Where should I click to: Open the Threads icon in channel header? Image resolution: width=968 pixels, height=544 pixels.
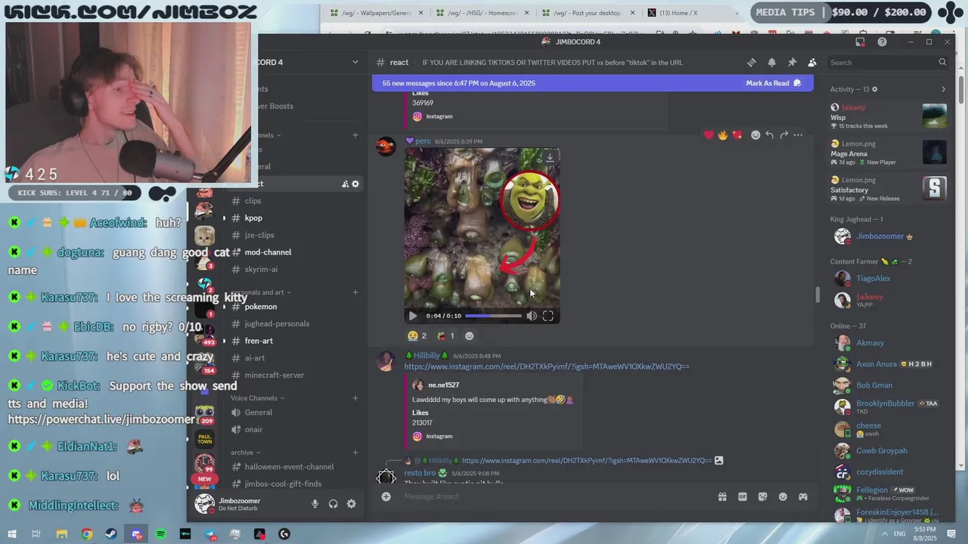[x=751, y=63]
